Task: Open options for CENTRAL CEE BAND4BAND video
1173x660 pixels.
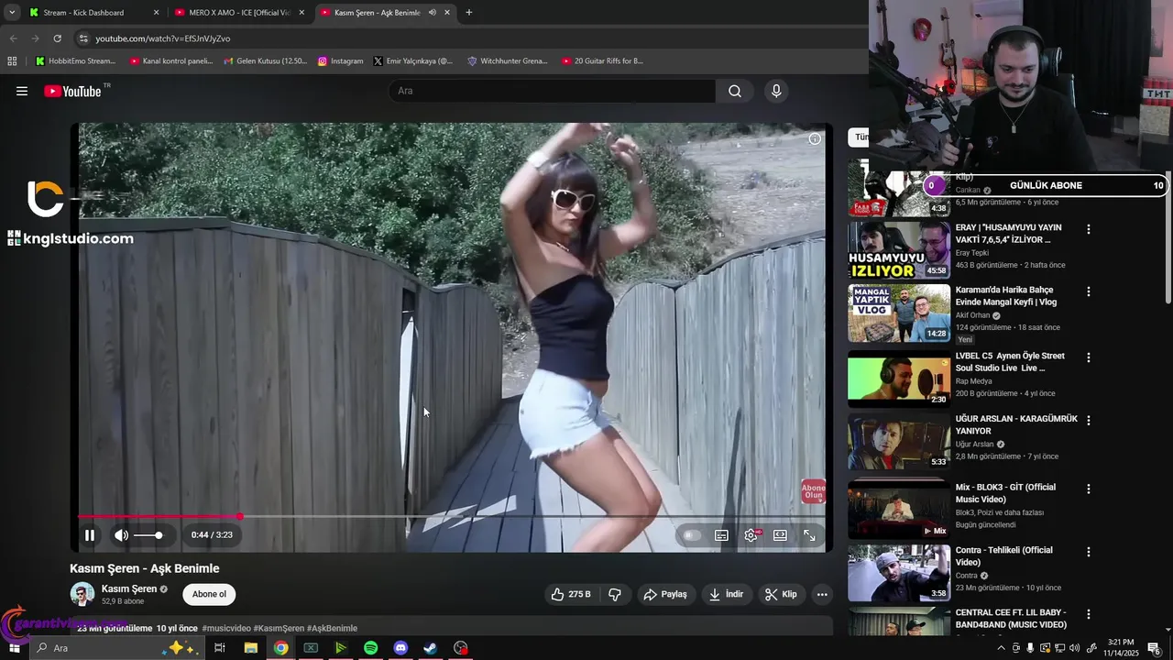Action: pos(1089,614)
